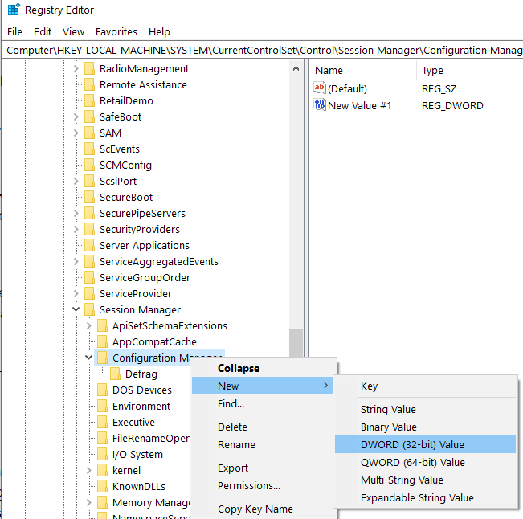Click the ServiceAggregatedEvents folder icon
This screenshot has width=523, height=519.
point(89,261)
